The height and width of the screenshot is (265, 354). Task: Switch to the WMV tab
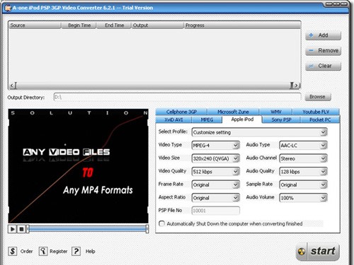(275, 112)
